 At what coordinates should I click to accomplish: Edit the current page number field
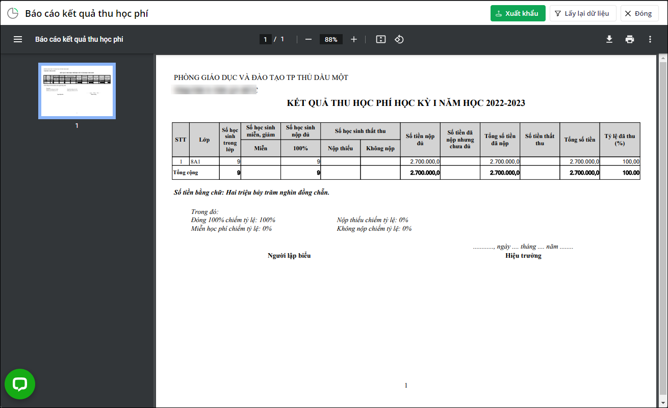265,39
